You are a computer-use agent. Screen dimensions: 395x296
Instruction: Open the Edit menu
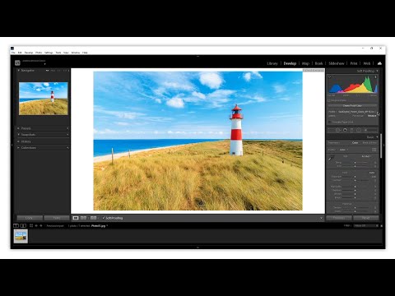20,53
